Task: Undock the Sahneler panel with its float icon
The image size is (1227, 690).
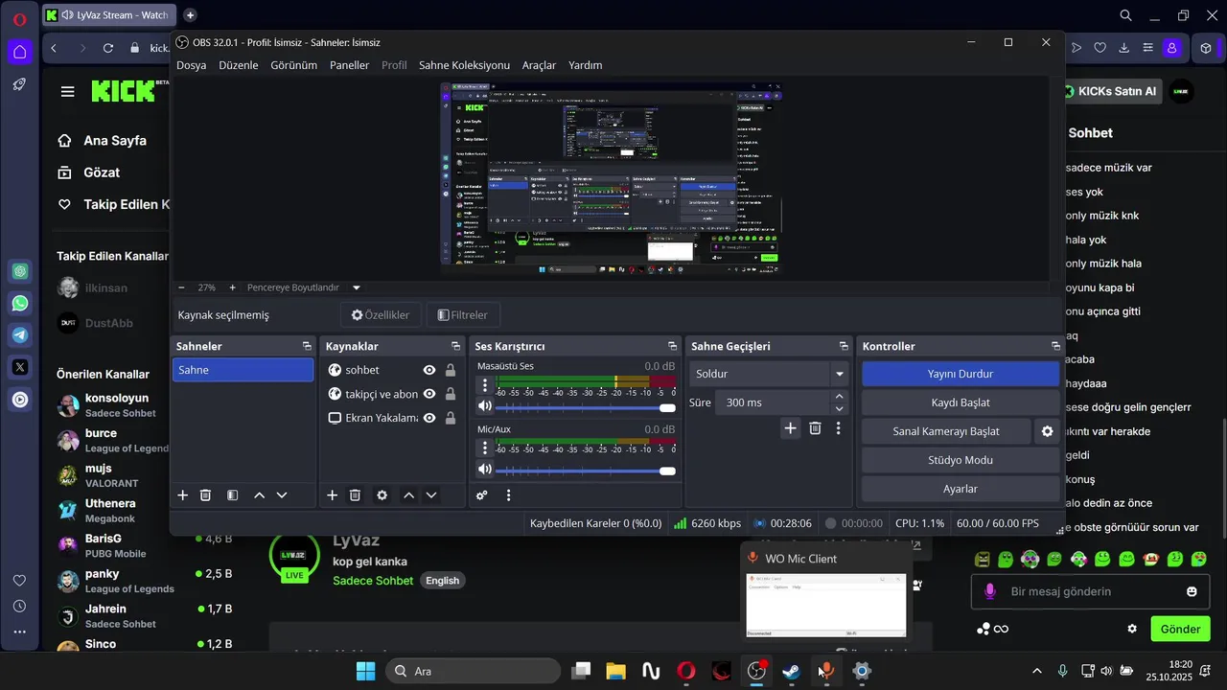Action: 307,346
